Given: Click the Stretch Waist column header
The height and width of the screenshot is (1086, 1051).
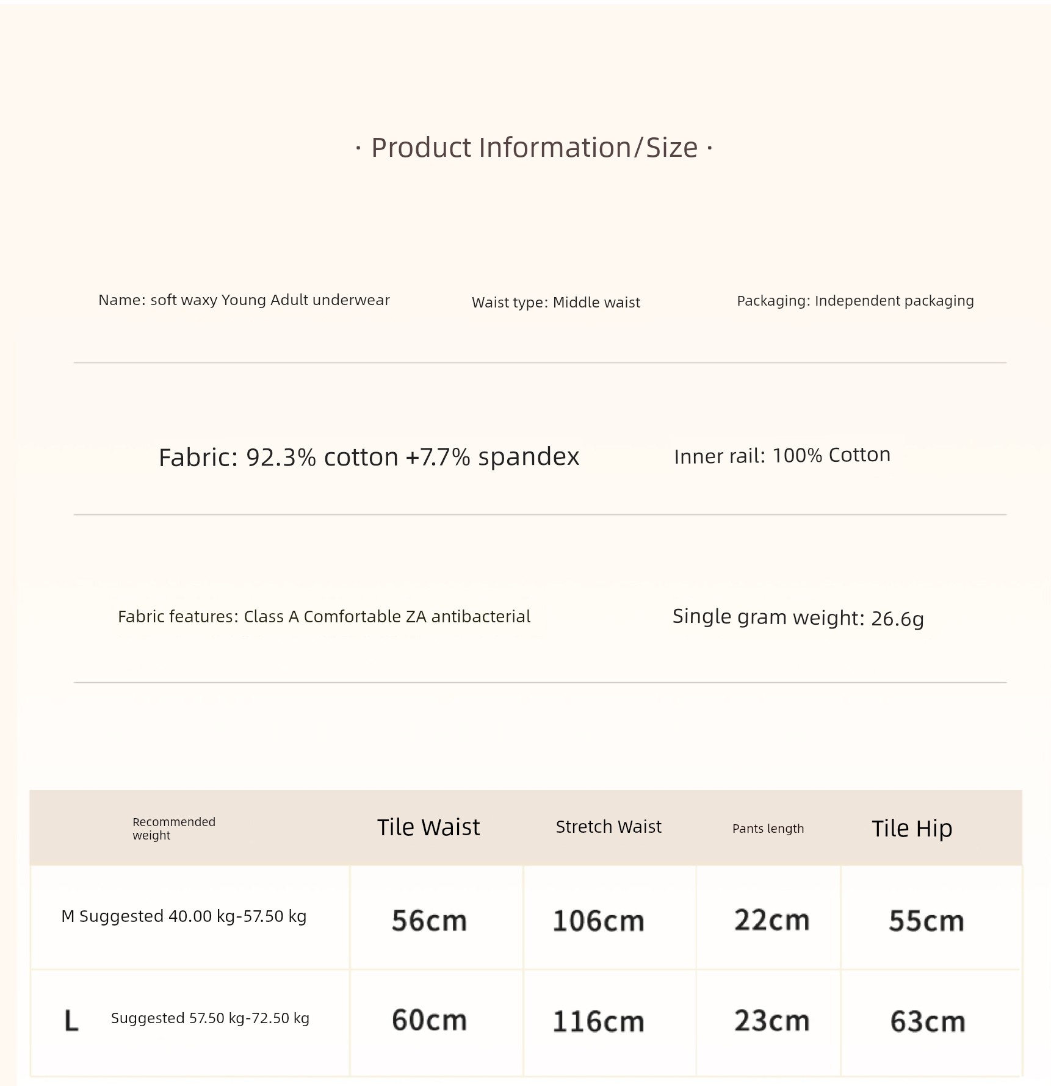Looking at the screenshot, I should [609, 827].
